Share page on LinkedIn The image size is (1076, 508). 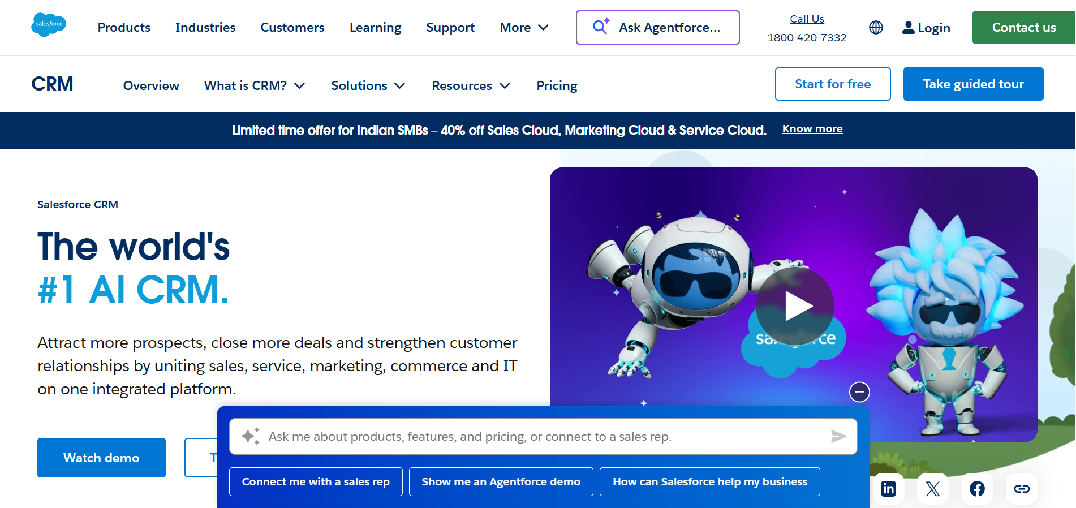888,489
